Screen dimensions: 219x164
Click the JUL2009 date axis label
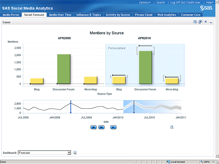tap(86, 118)
